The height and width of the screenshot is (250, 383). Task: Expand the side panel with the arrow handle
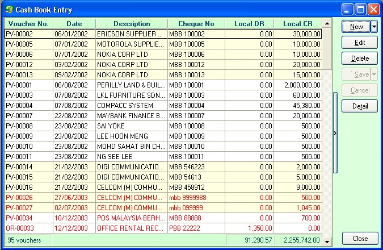(x=335, y=133)
